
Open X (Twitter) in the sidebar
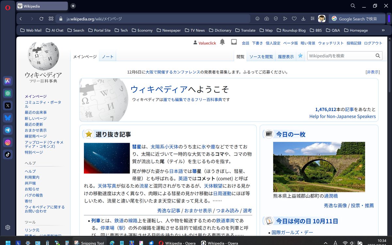8,106
